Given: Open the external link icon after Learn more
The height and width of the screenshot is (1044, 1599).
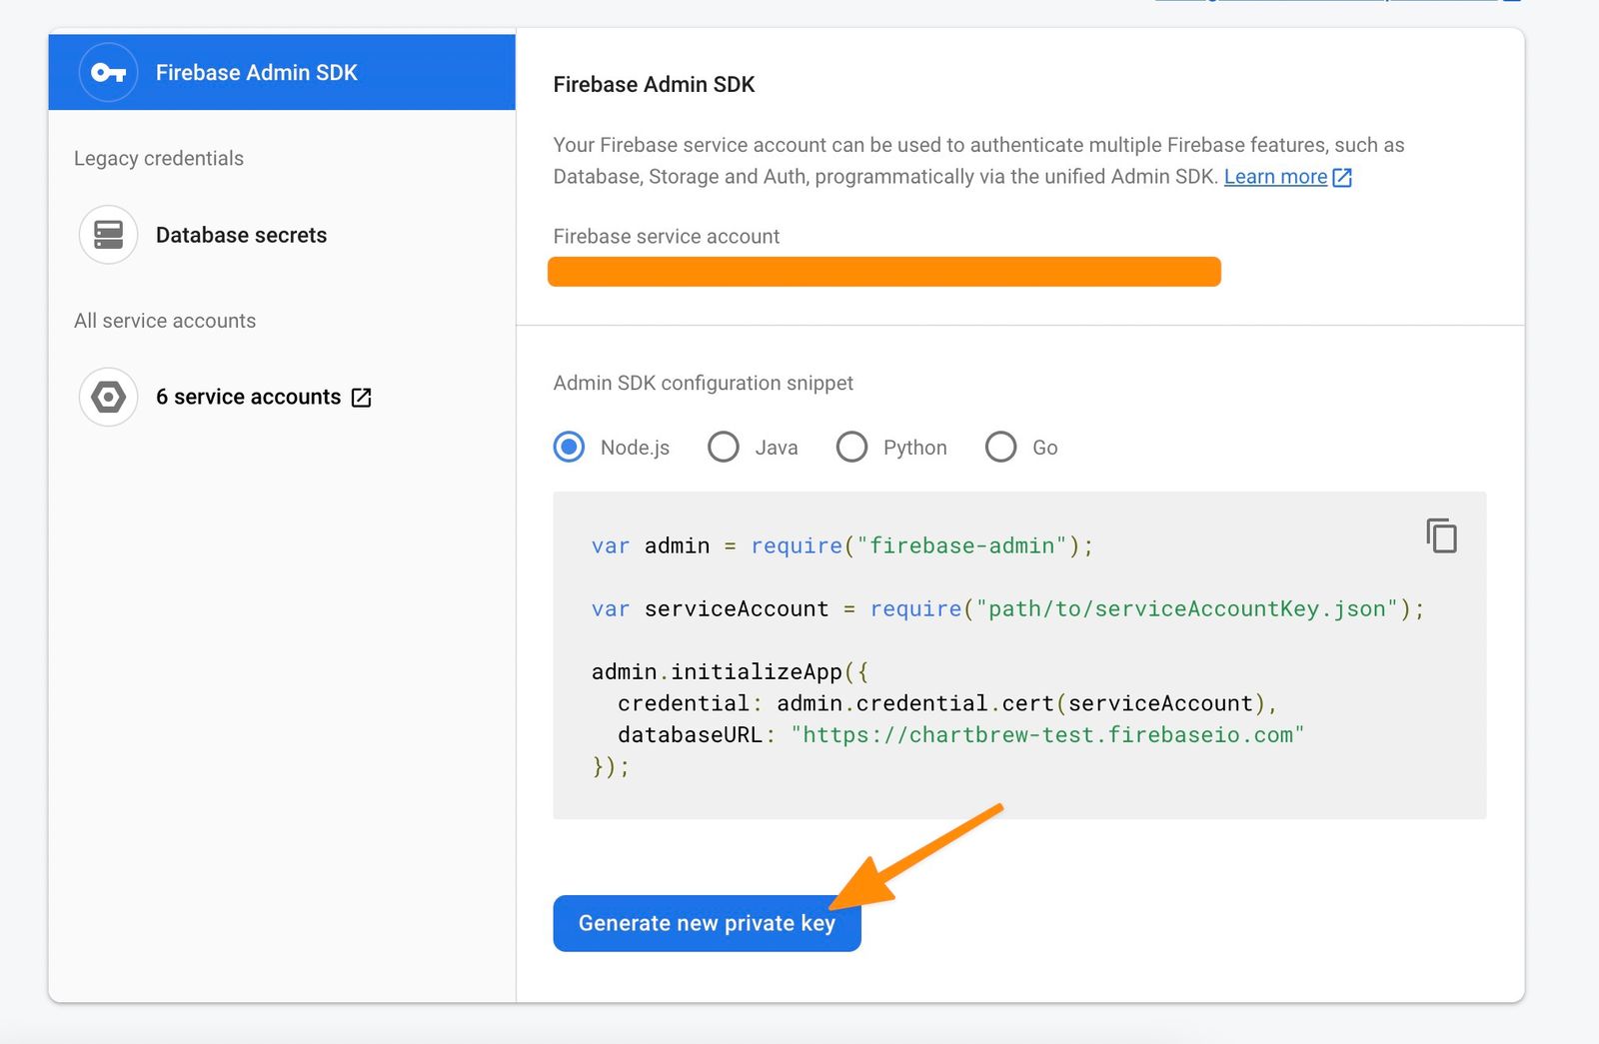Looking at the screenshot, I should [1342, 177].
